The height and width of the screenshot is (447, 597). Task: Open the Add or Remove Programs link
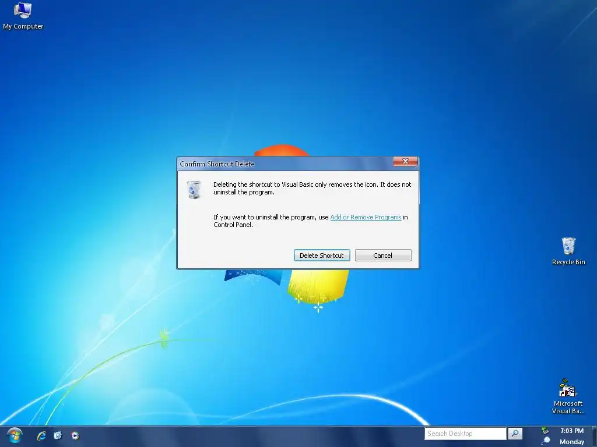366,217
